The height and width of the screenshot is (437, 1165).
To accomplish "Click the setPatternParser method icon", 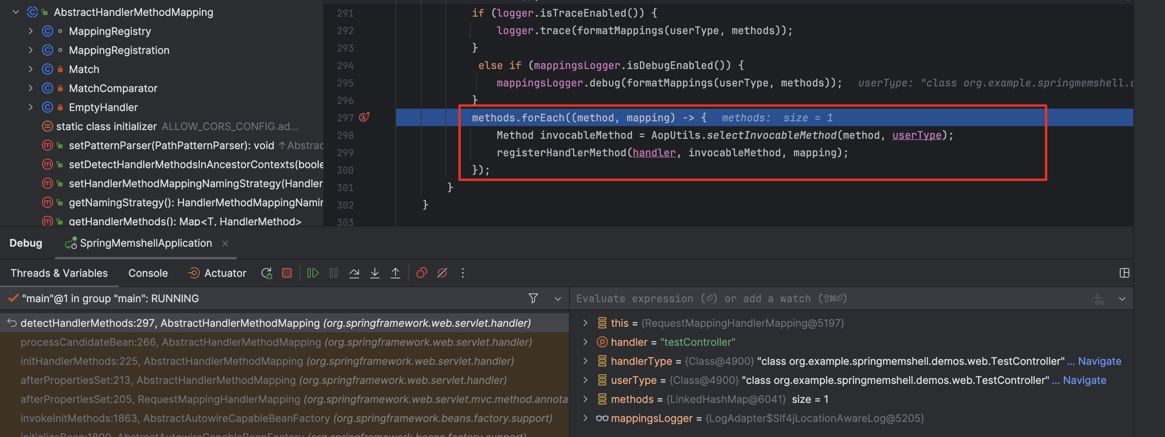I will tap(47, 145).
